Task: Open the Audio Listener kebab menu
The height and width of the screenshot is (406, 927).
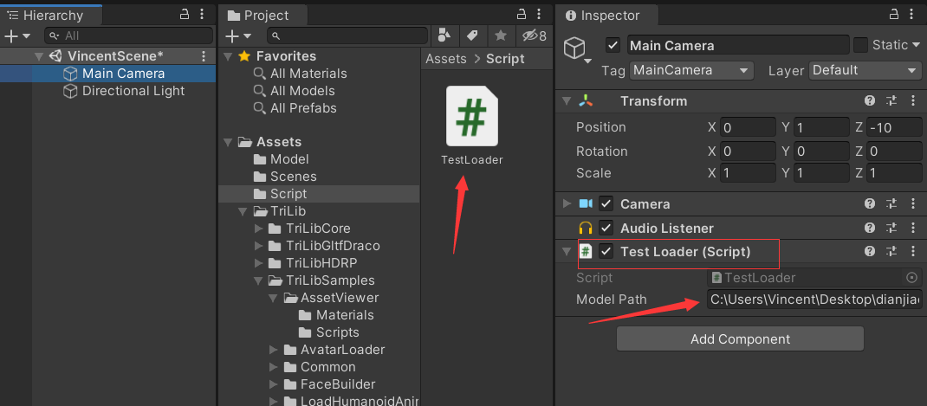Action: (x=913, y=228)
